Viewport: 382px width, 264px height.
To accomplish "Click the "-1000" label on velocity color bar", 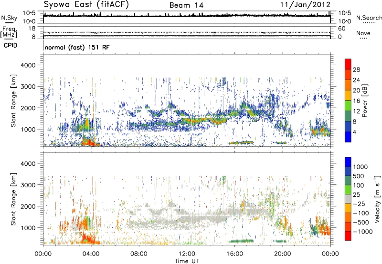I will click(x=362, y=232).
